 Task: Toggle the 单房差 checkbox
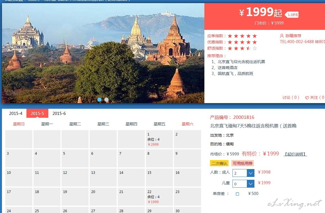pos(237,194)
